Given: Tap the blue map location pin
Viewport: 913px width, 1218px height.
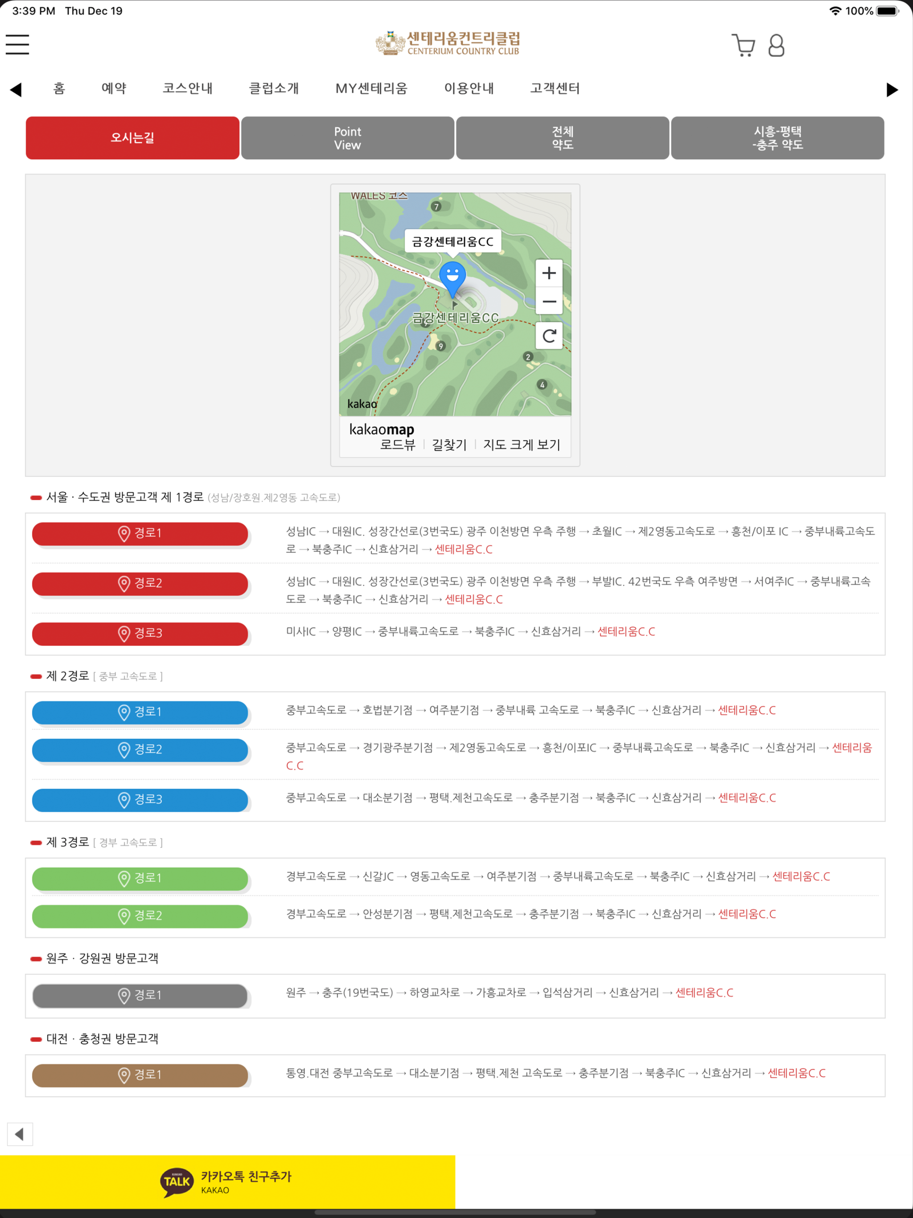Looking at the screenshot, I should click(452, 277).
